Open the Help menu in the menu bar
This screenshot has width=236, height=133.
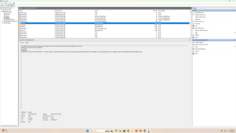pyautogui.click(x=14, y=3)
